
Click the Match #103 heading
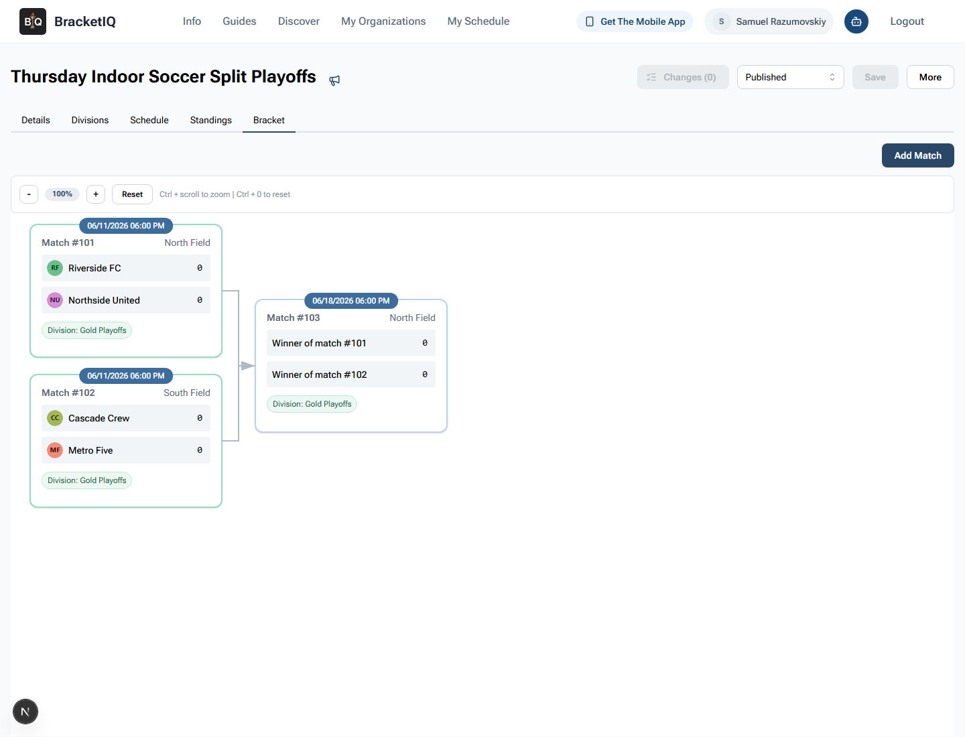[294, 318]
